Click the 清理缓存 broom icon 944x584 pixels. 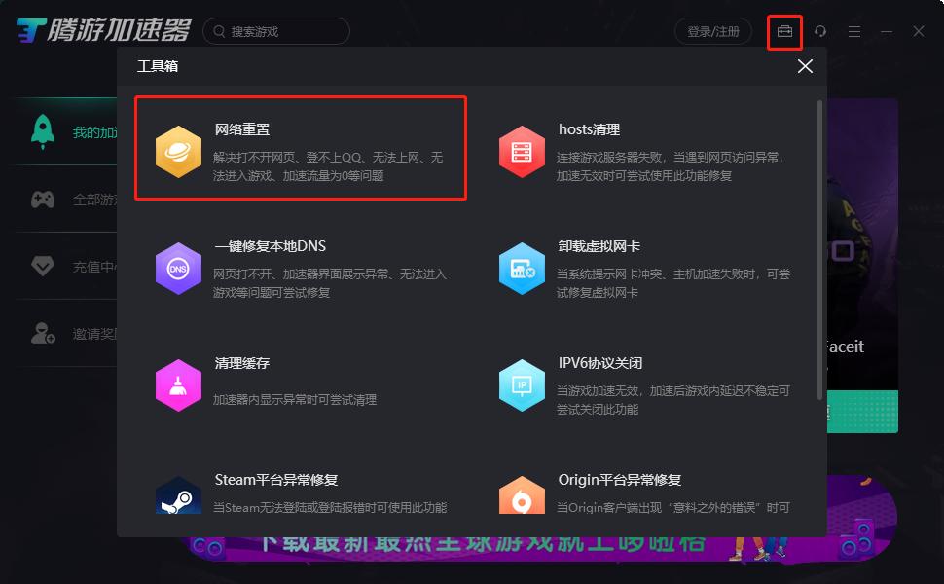[178, 385]
